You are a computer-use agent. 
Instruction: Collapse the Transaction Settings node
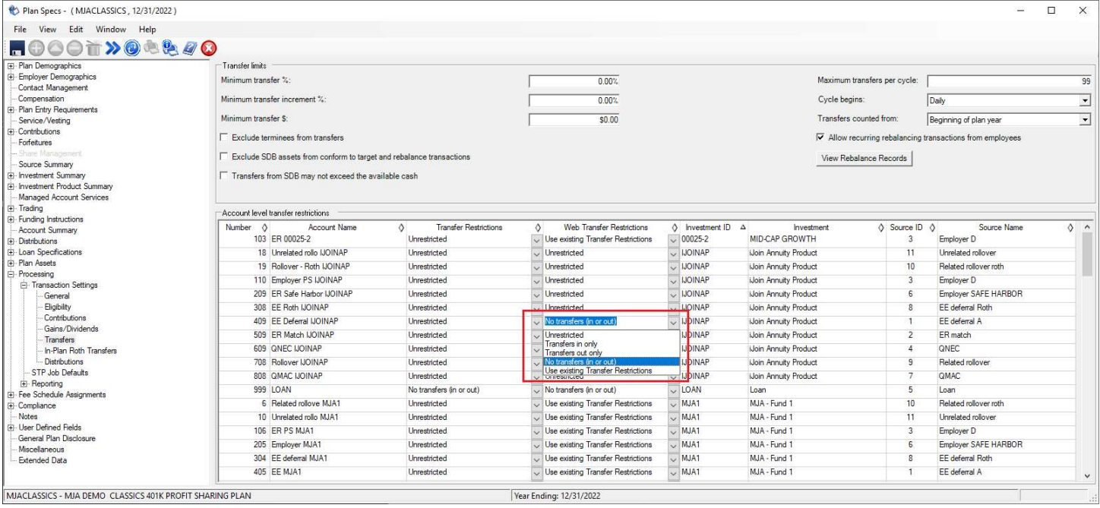(24, 286)
